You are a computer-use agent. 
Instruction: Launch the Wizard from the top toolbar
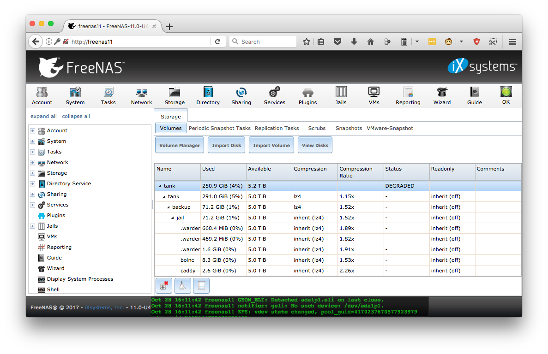click(x=442, y=95)
